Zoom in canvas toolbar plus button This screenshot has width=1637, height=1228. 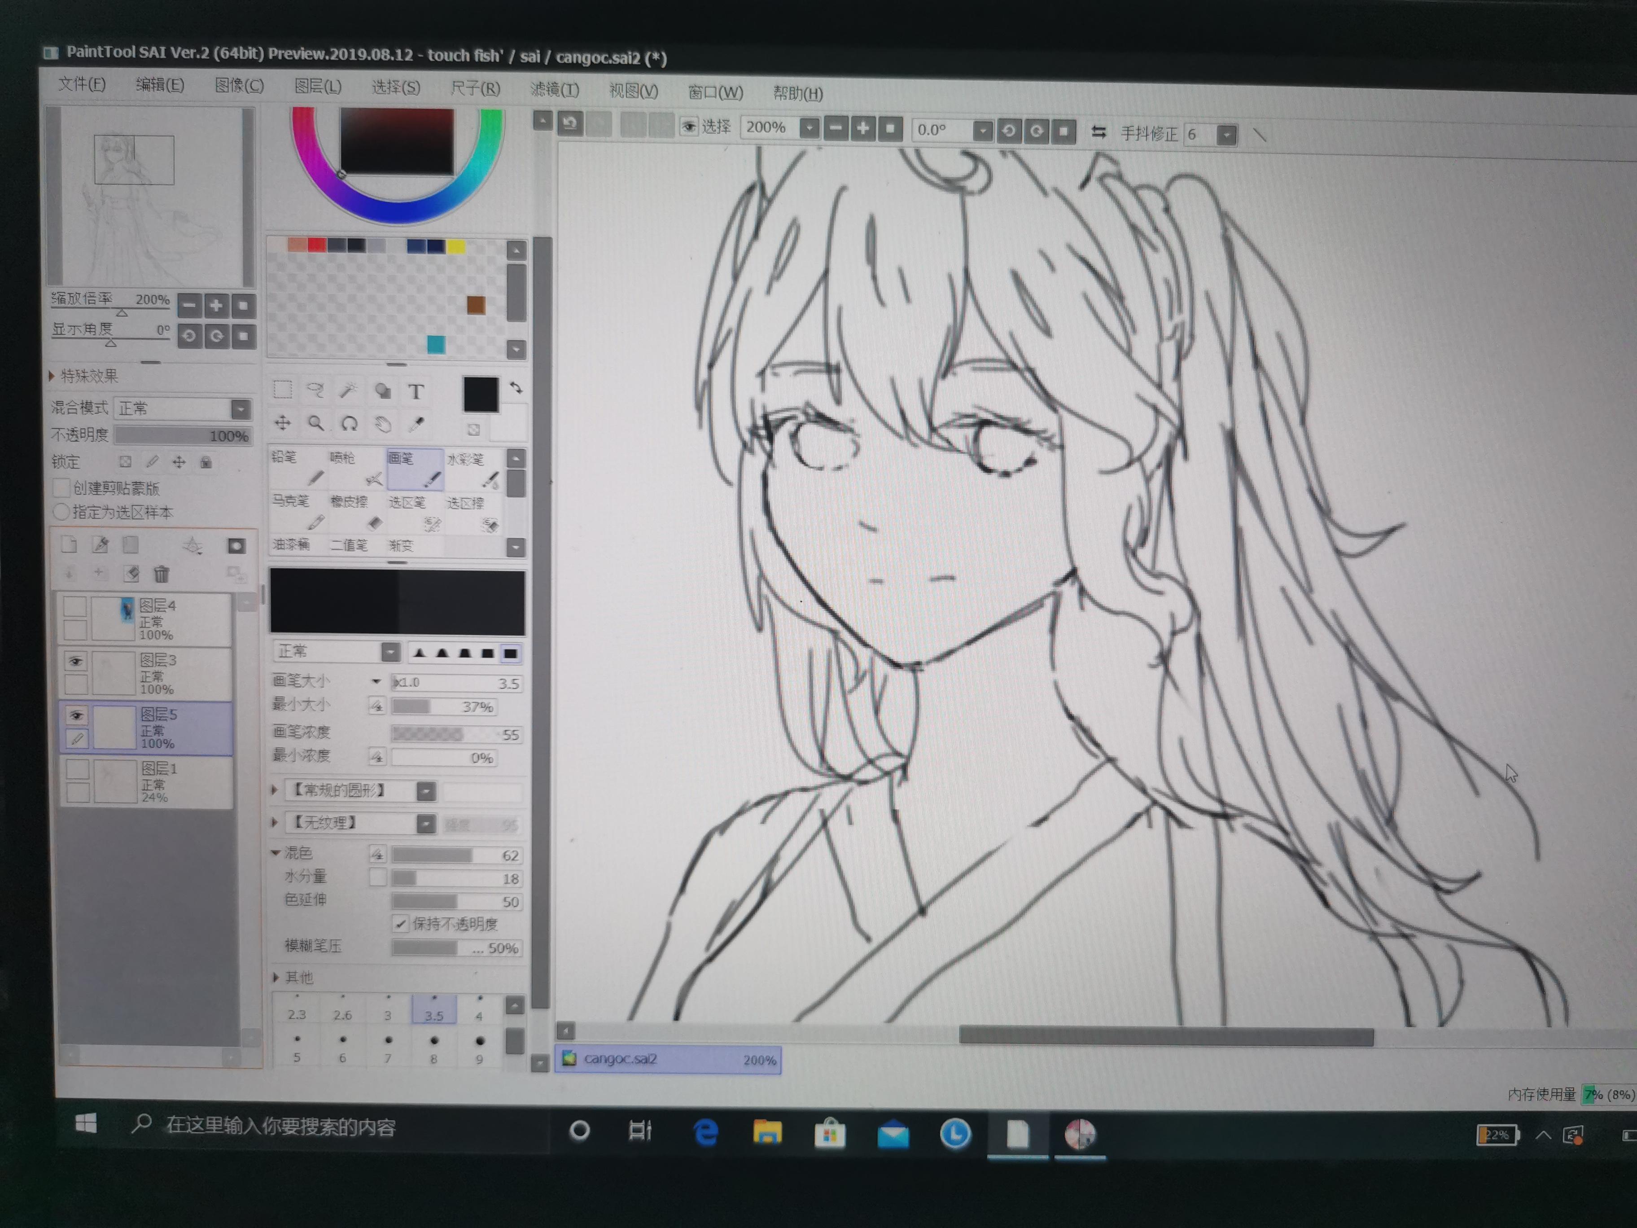tap(863, 129)
